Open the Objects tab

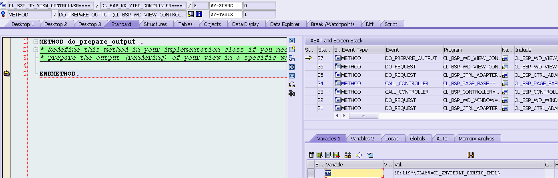212,24
